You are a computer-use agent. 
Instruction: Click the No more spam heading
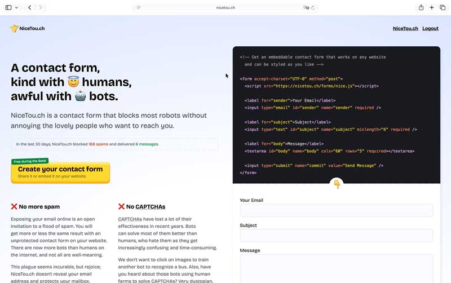[x=39, y=206]
